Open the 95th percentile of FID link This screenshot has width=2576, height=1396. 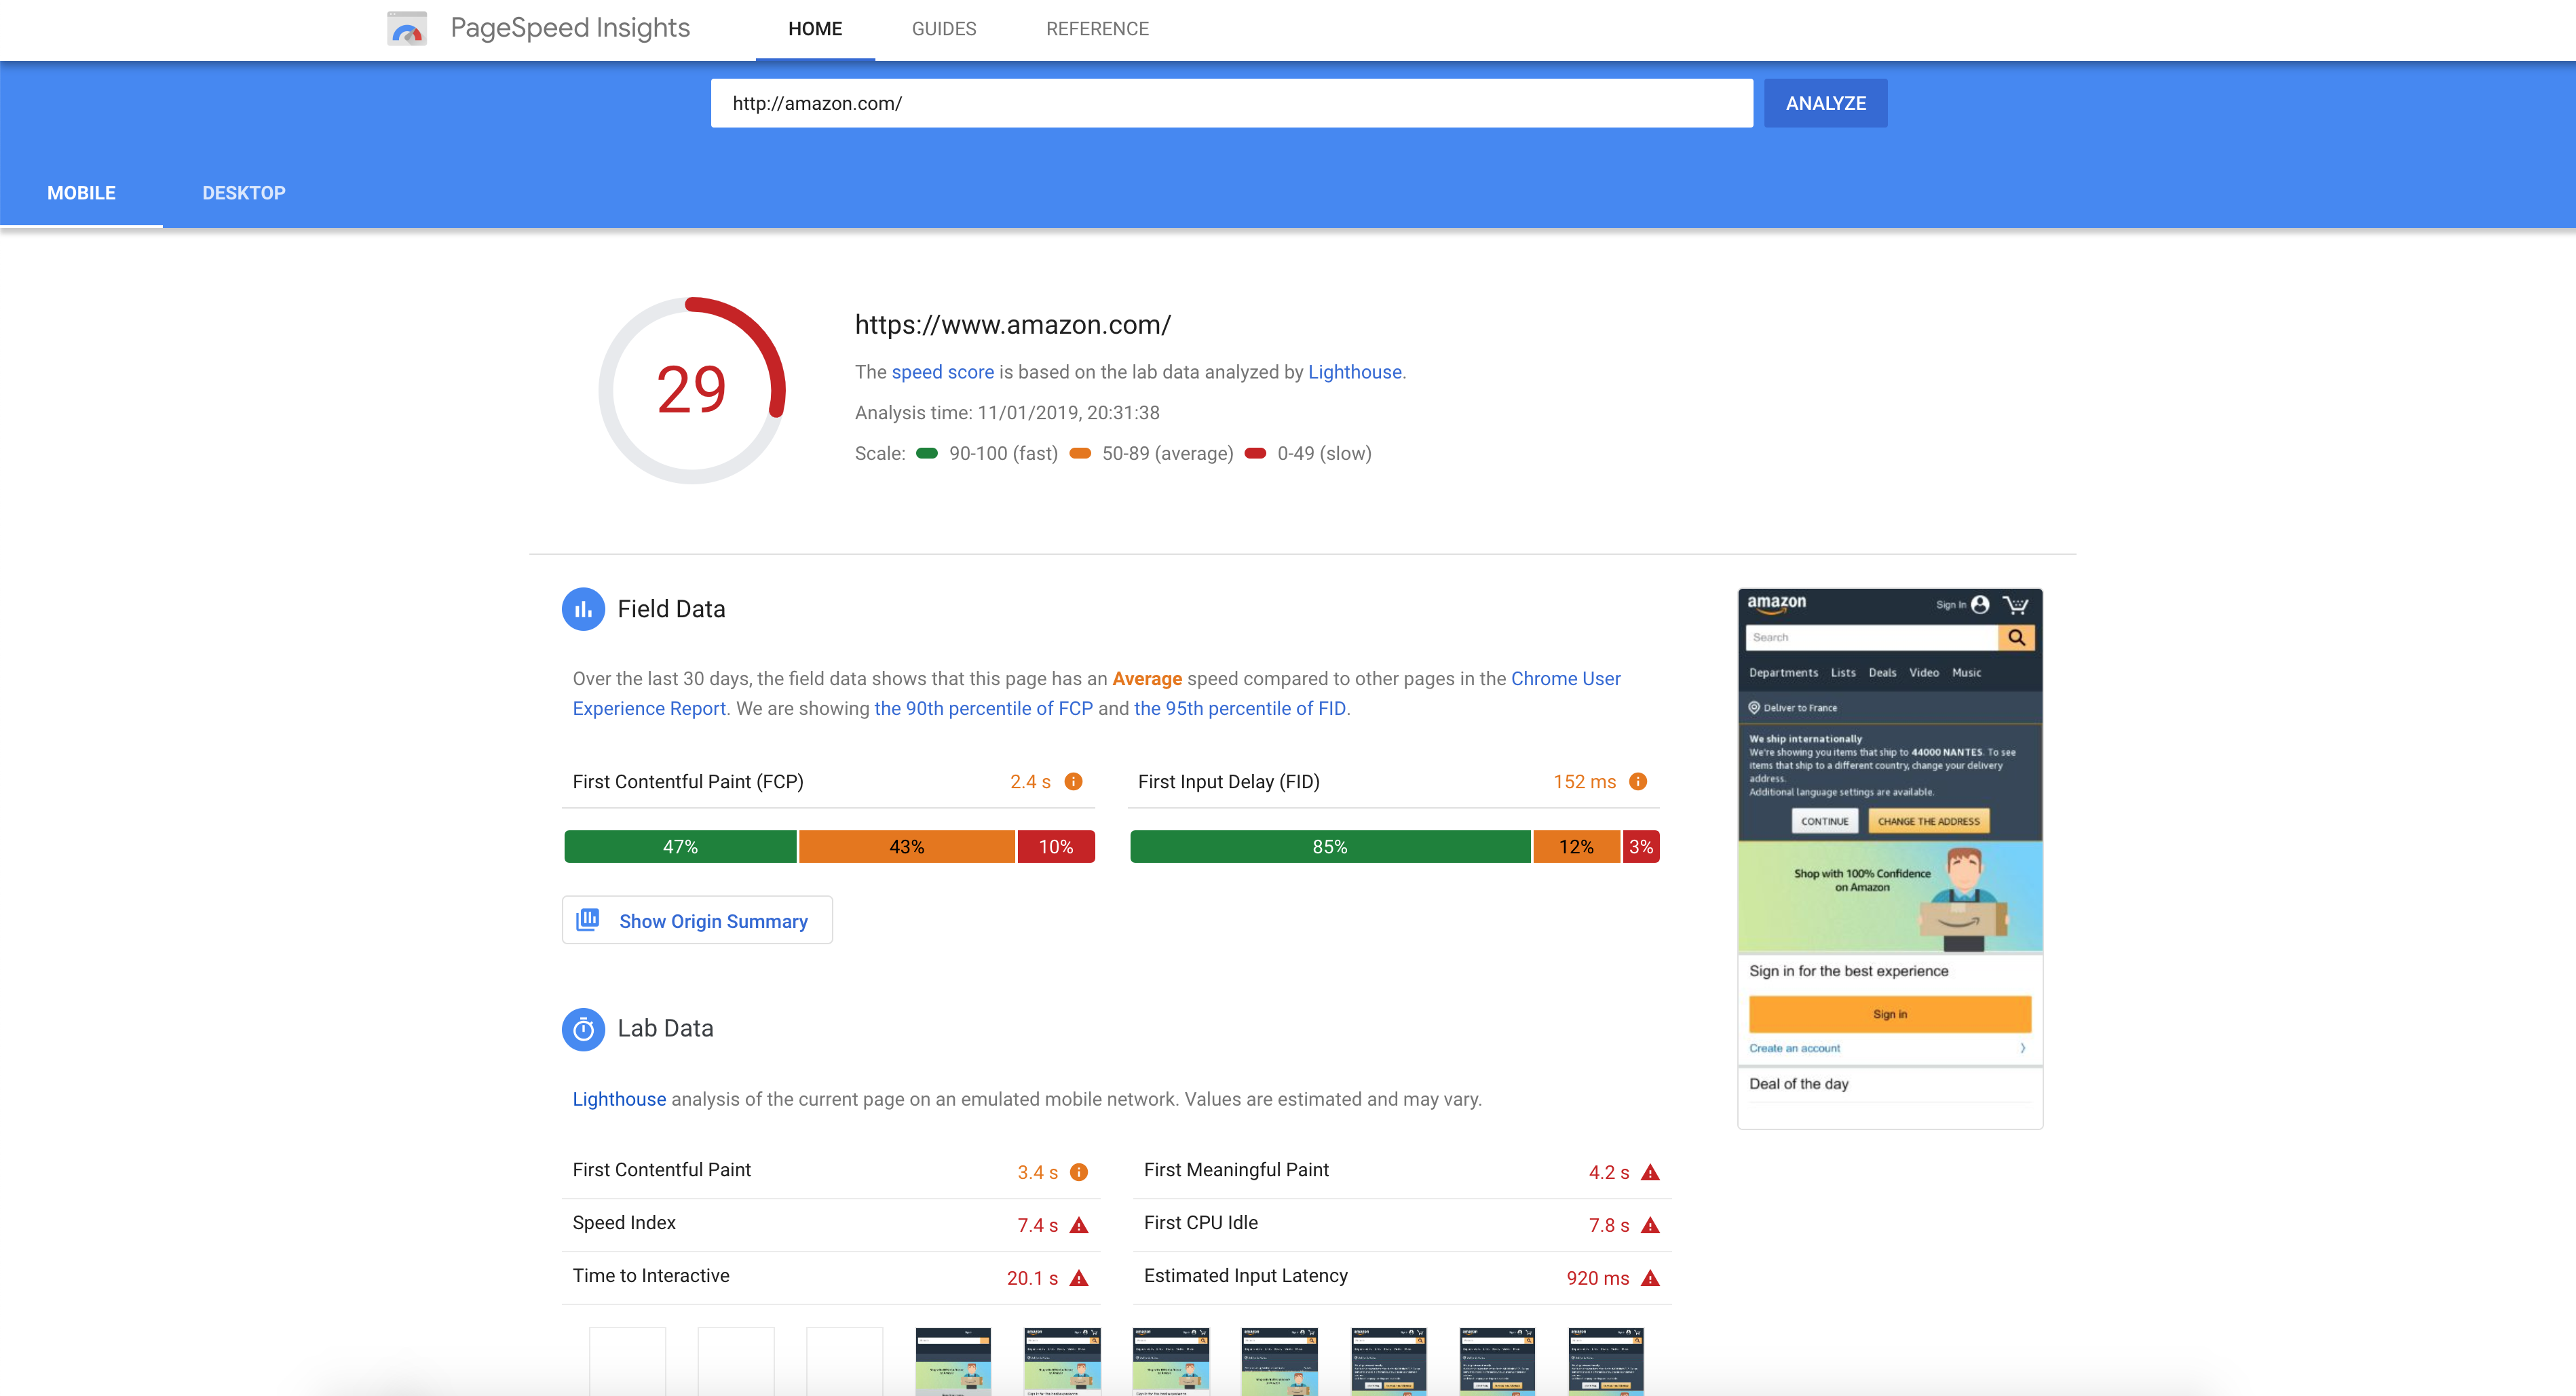tap(1240, 708)
